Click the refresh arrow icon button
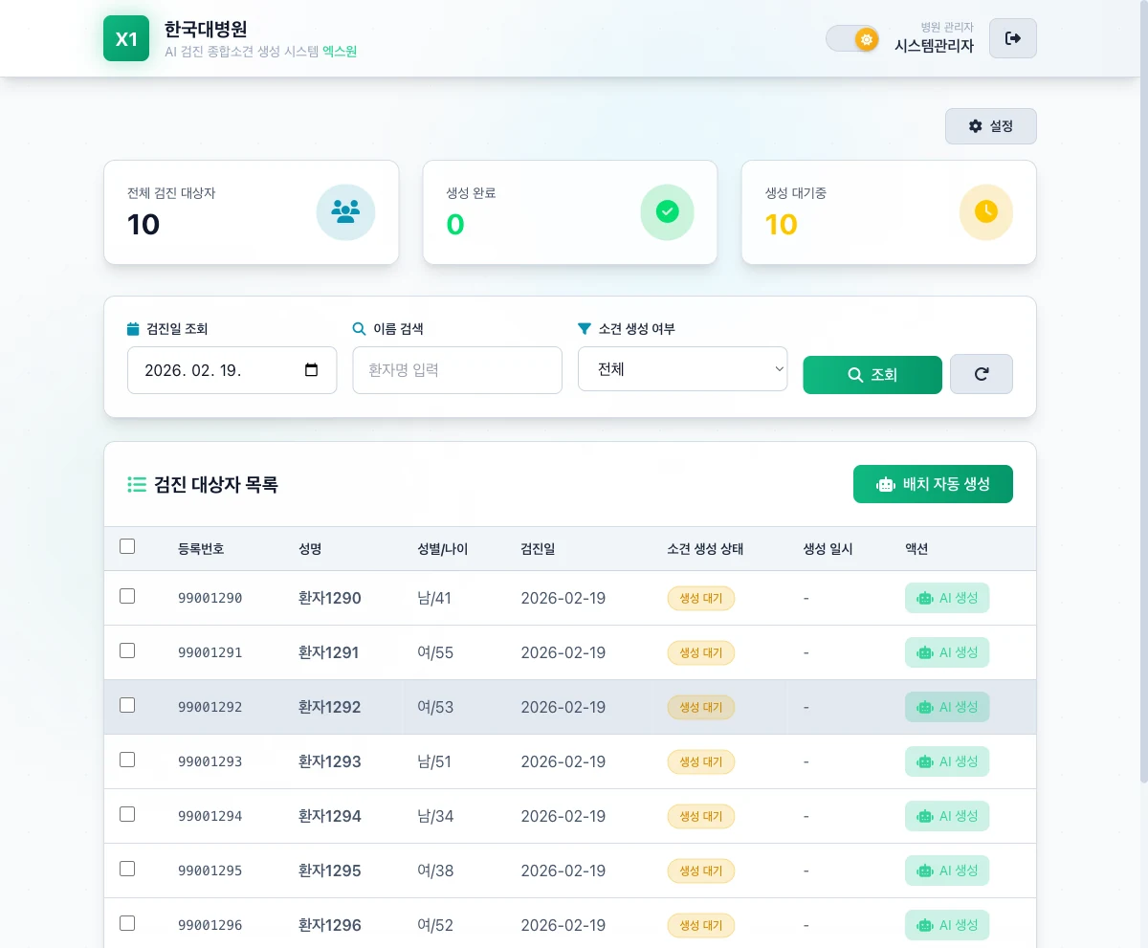 tap(982, 374)
